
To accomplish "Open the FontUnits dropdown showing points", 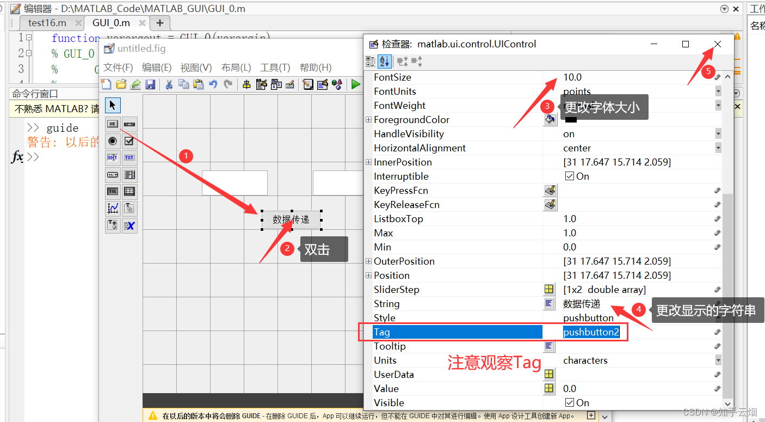I will pyautogui.click(x=718, y=91).
